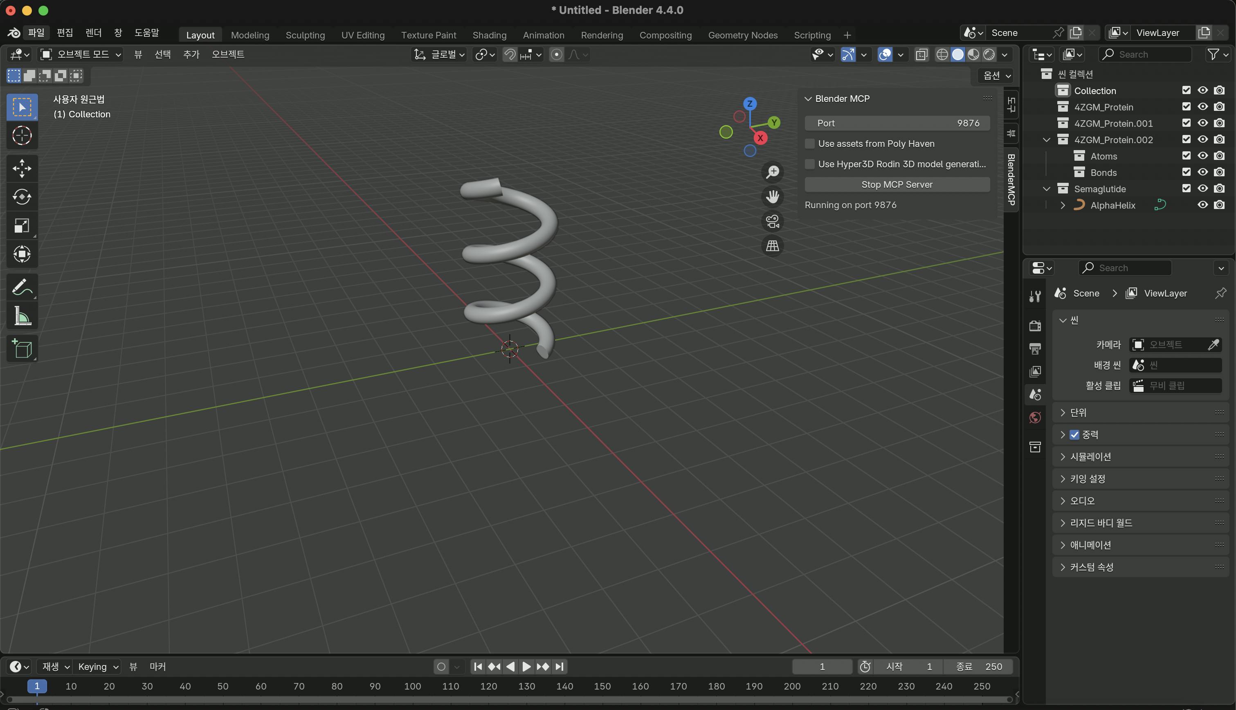The height and width of the screenshot is (710, 1236).
Task: Click the Stop MCP Server button
Action: [x=897, y=184]
